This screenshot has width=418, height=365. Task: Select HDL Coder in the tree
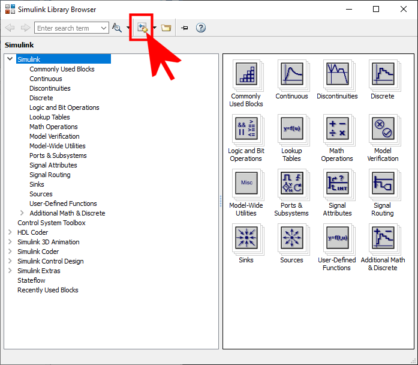[32, 232]
